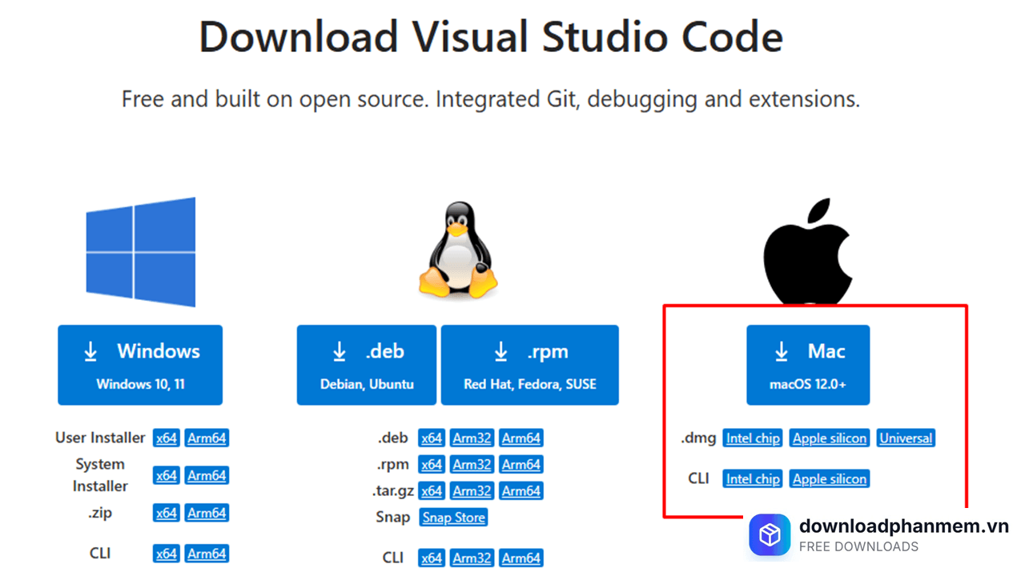Get the Windows .zip Arm64 archive
This screenshot has width=1025, height=576.
coord(207,513)
